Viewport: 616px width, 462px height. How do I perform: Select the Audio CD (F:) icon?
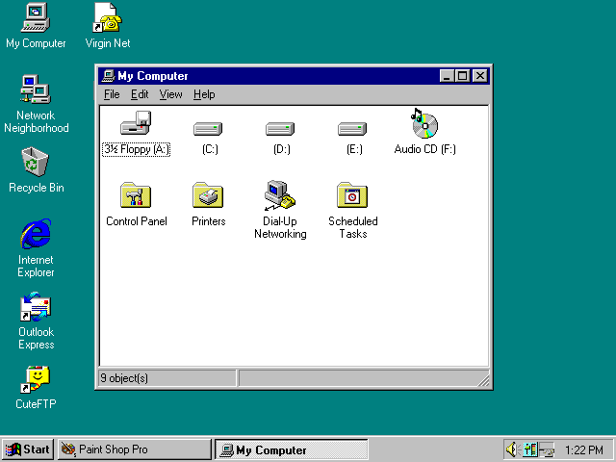[424, 123]
